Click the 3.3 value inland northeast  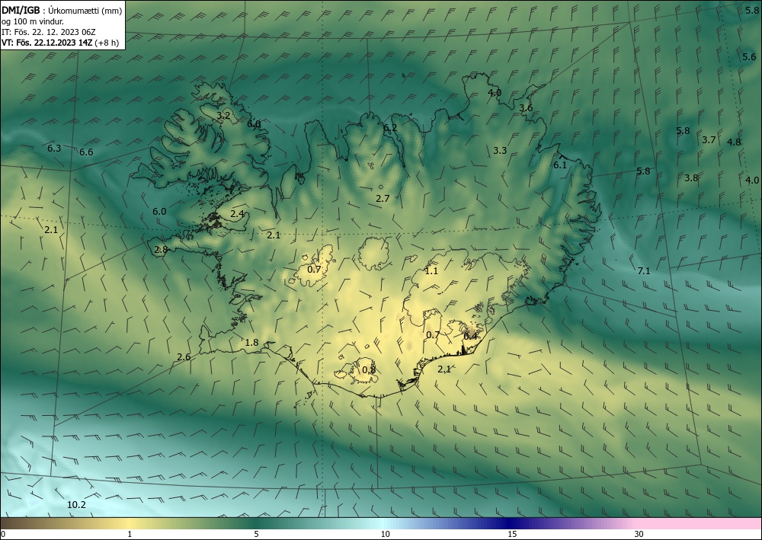(500, 151)
